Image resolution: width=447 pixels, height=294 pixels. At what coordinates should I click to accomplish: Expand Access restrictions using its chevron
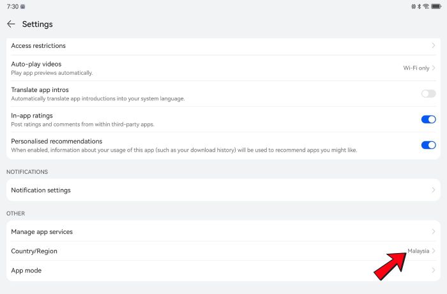coord(434,46)
